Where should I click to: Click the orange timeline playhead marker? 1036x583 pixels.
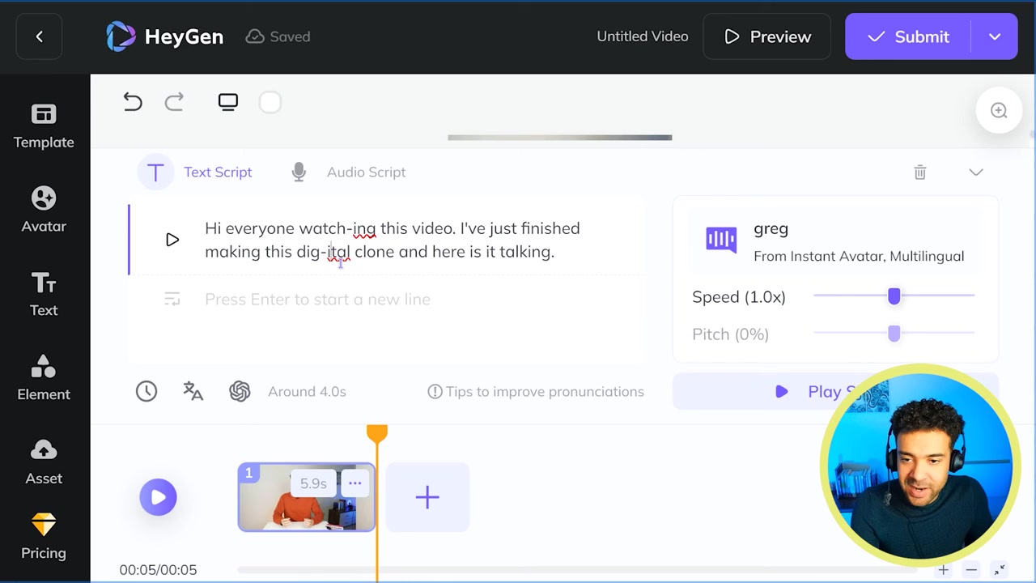376,434
